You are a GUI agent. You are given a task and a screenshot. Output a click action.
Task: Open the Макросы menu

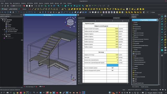point(23,3)
